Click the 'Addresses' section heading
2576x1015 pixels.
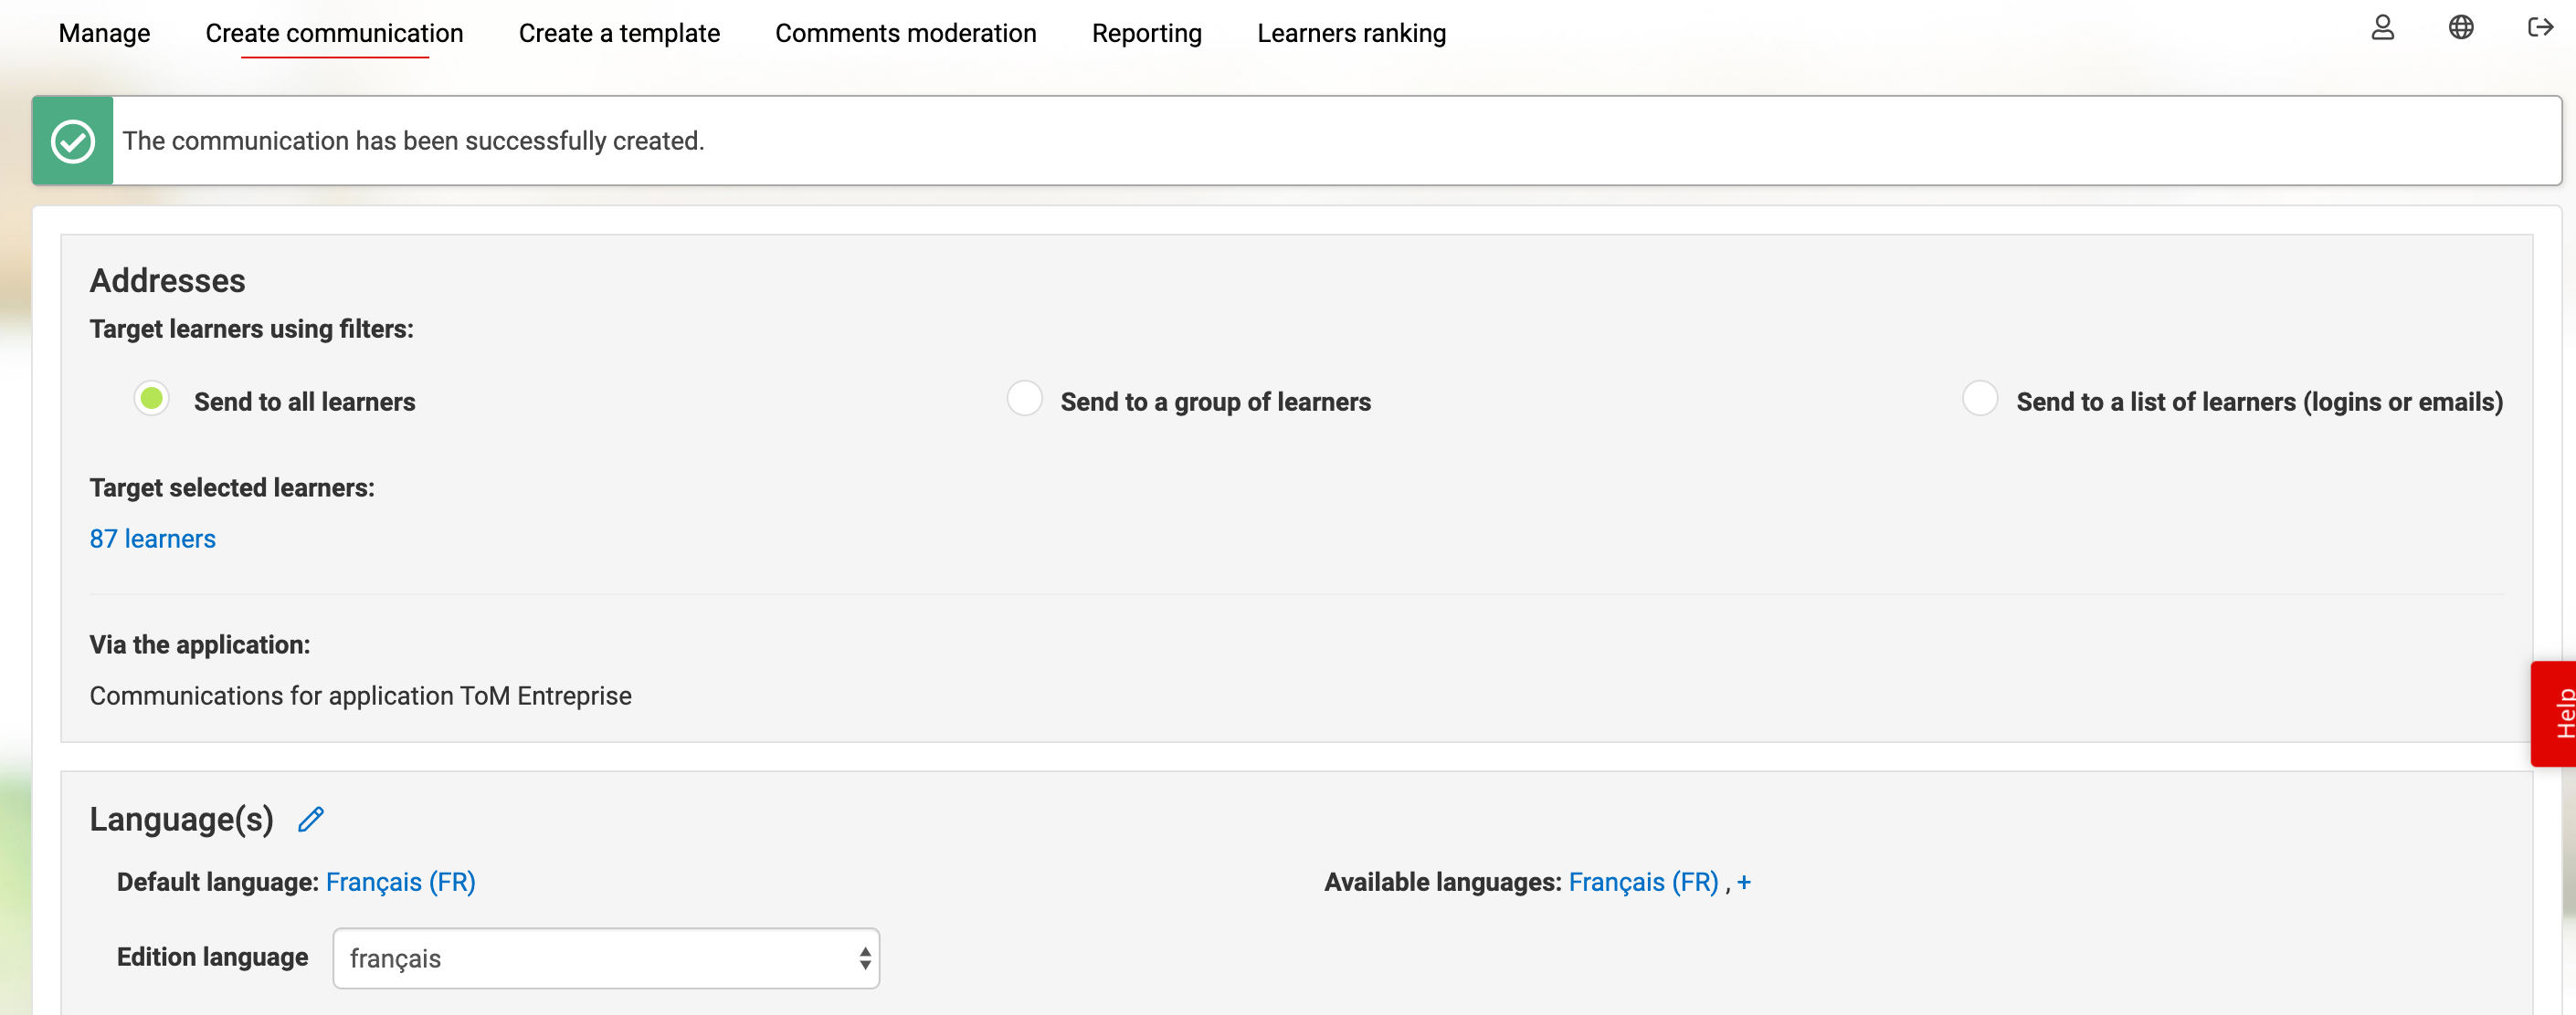tap(167, 281)
